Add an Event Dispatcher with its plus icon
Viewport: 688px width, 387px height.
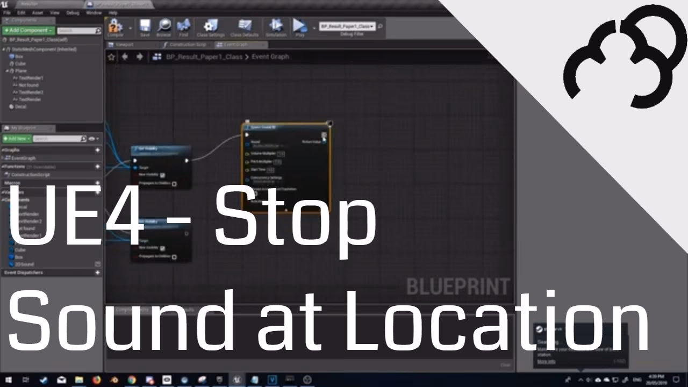(x=97, y=273)
